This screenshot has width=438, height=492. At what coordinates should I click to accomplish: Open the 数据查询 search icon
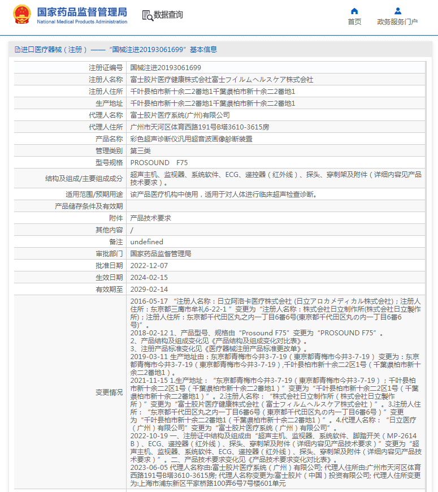[148, 15]
